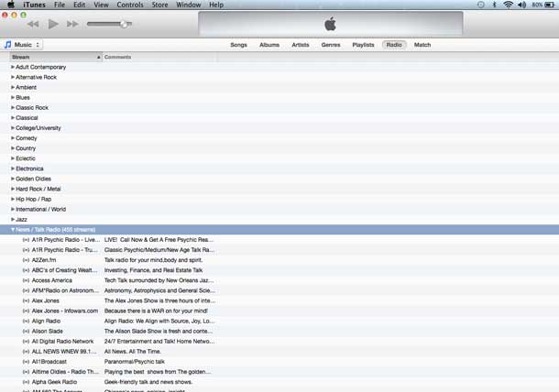
Task: Collapse the News / Talk Radio category
Action: 13,229
